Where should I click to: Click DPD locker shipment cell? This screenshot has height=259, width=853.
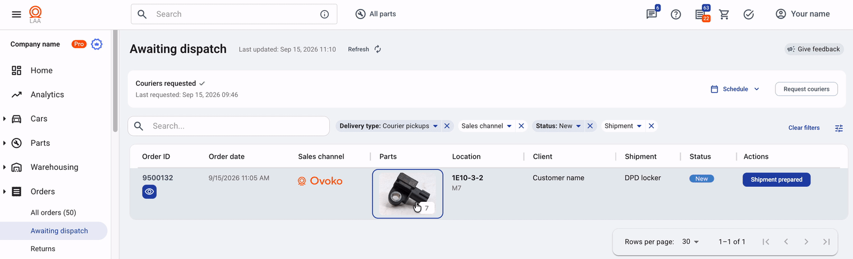643,178
